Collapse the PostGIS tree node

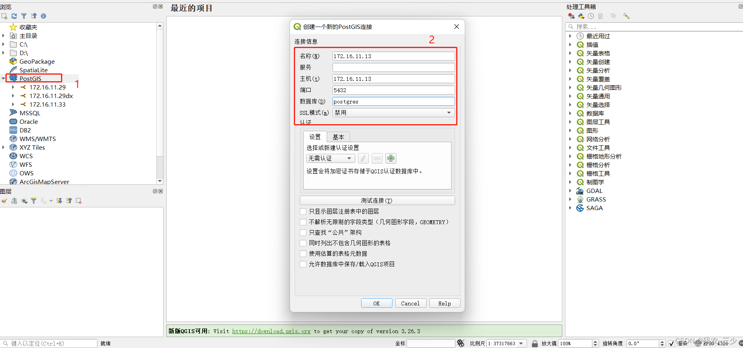3,79
